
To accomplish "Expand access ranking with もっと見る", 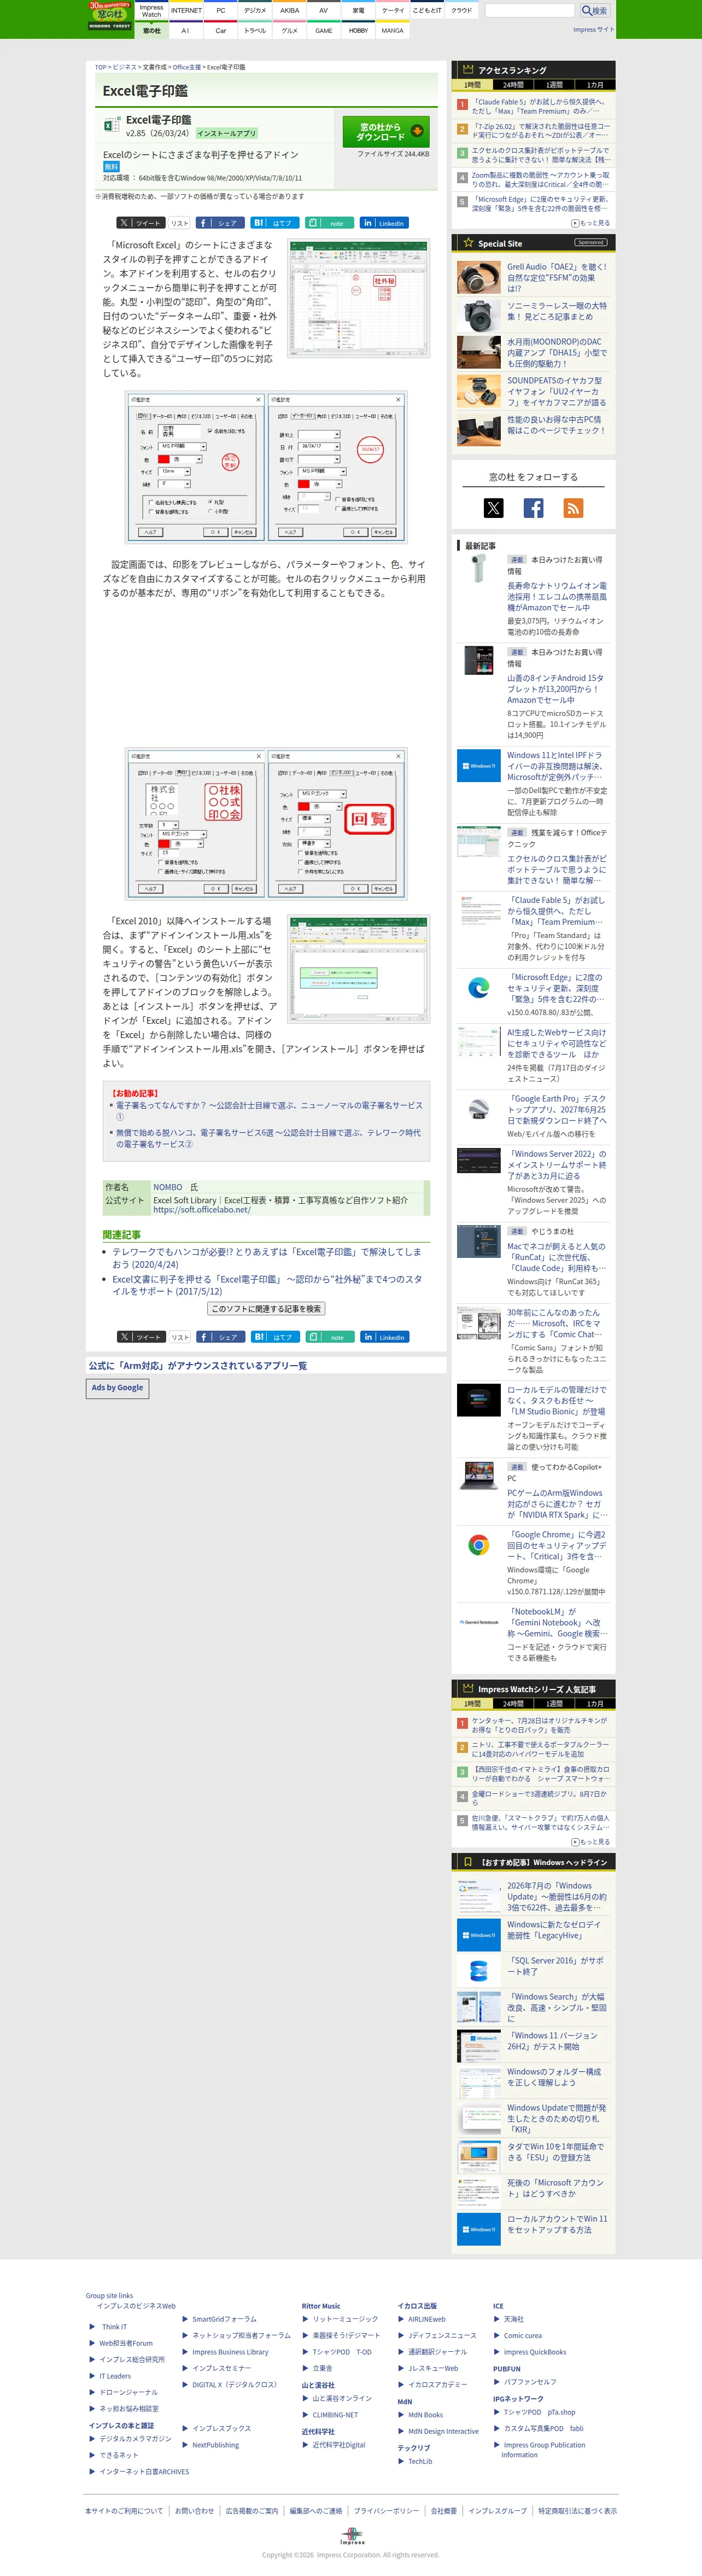I will pyautogui.click(x=590, y=223).
